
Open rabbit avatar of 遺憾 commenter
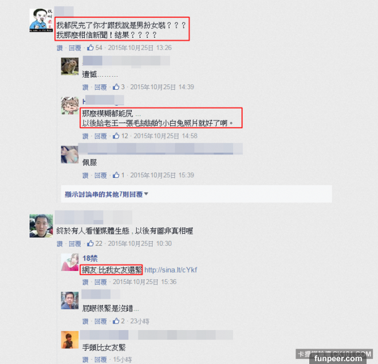70,66
